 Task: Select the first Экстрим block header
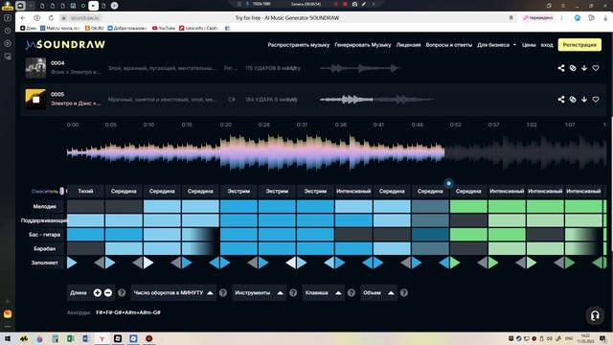coord(238,192)
